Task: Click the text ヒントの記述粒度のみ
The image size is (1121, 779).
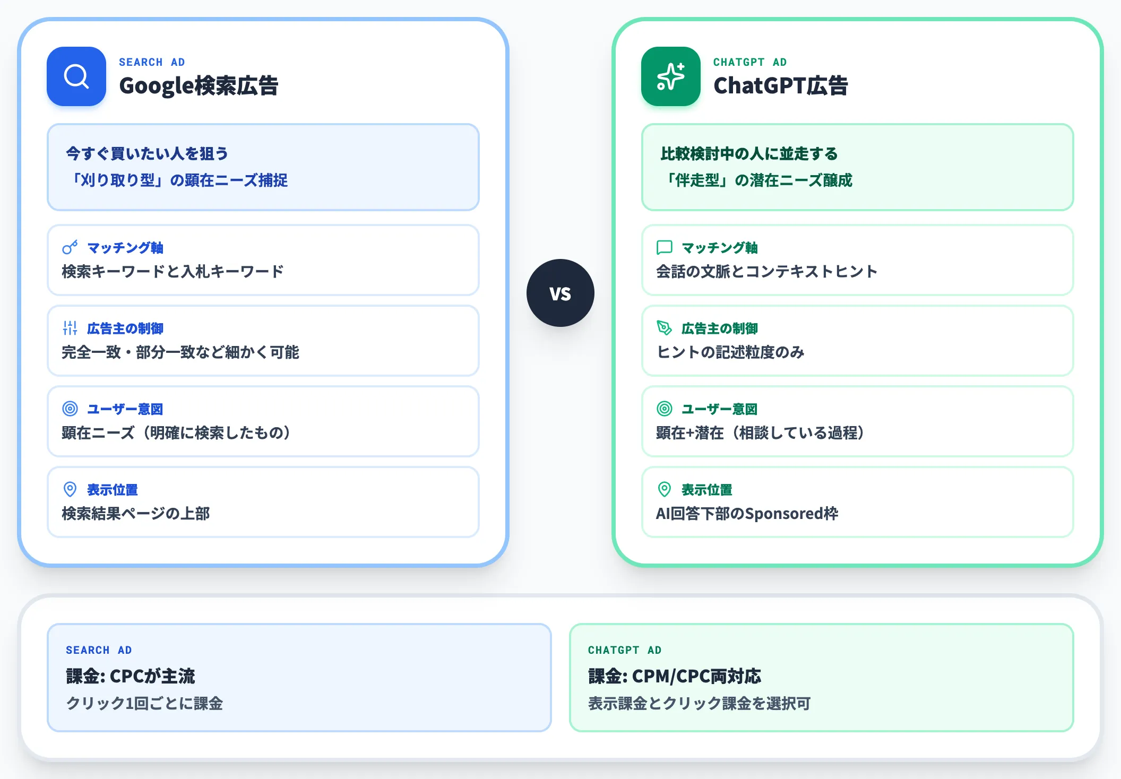Action: 730,352
